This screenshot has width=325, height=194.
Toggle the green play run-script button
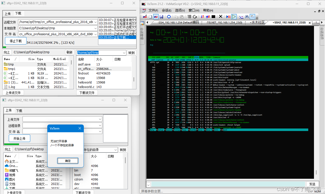click(x=234, y=17)
